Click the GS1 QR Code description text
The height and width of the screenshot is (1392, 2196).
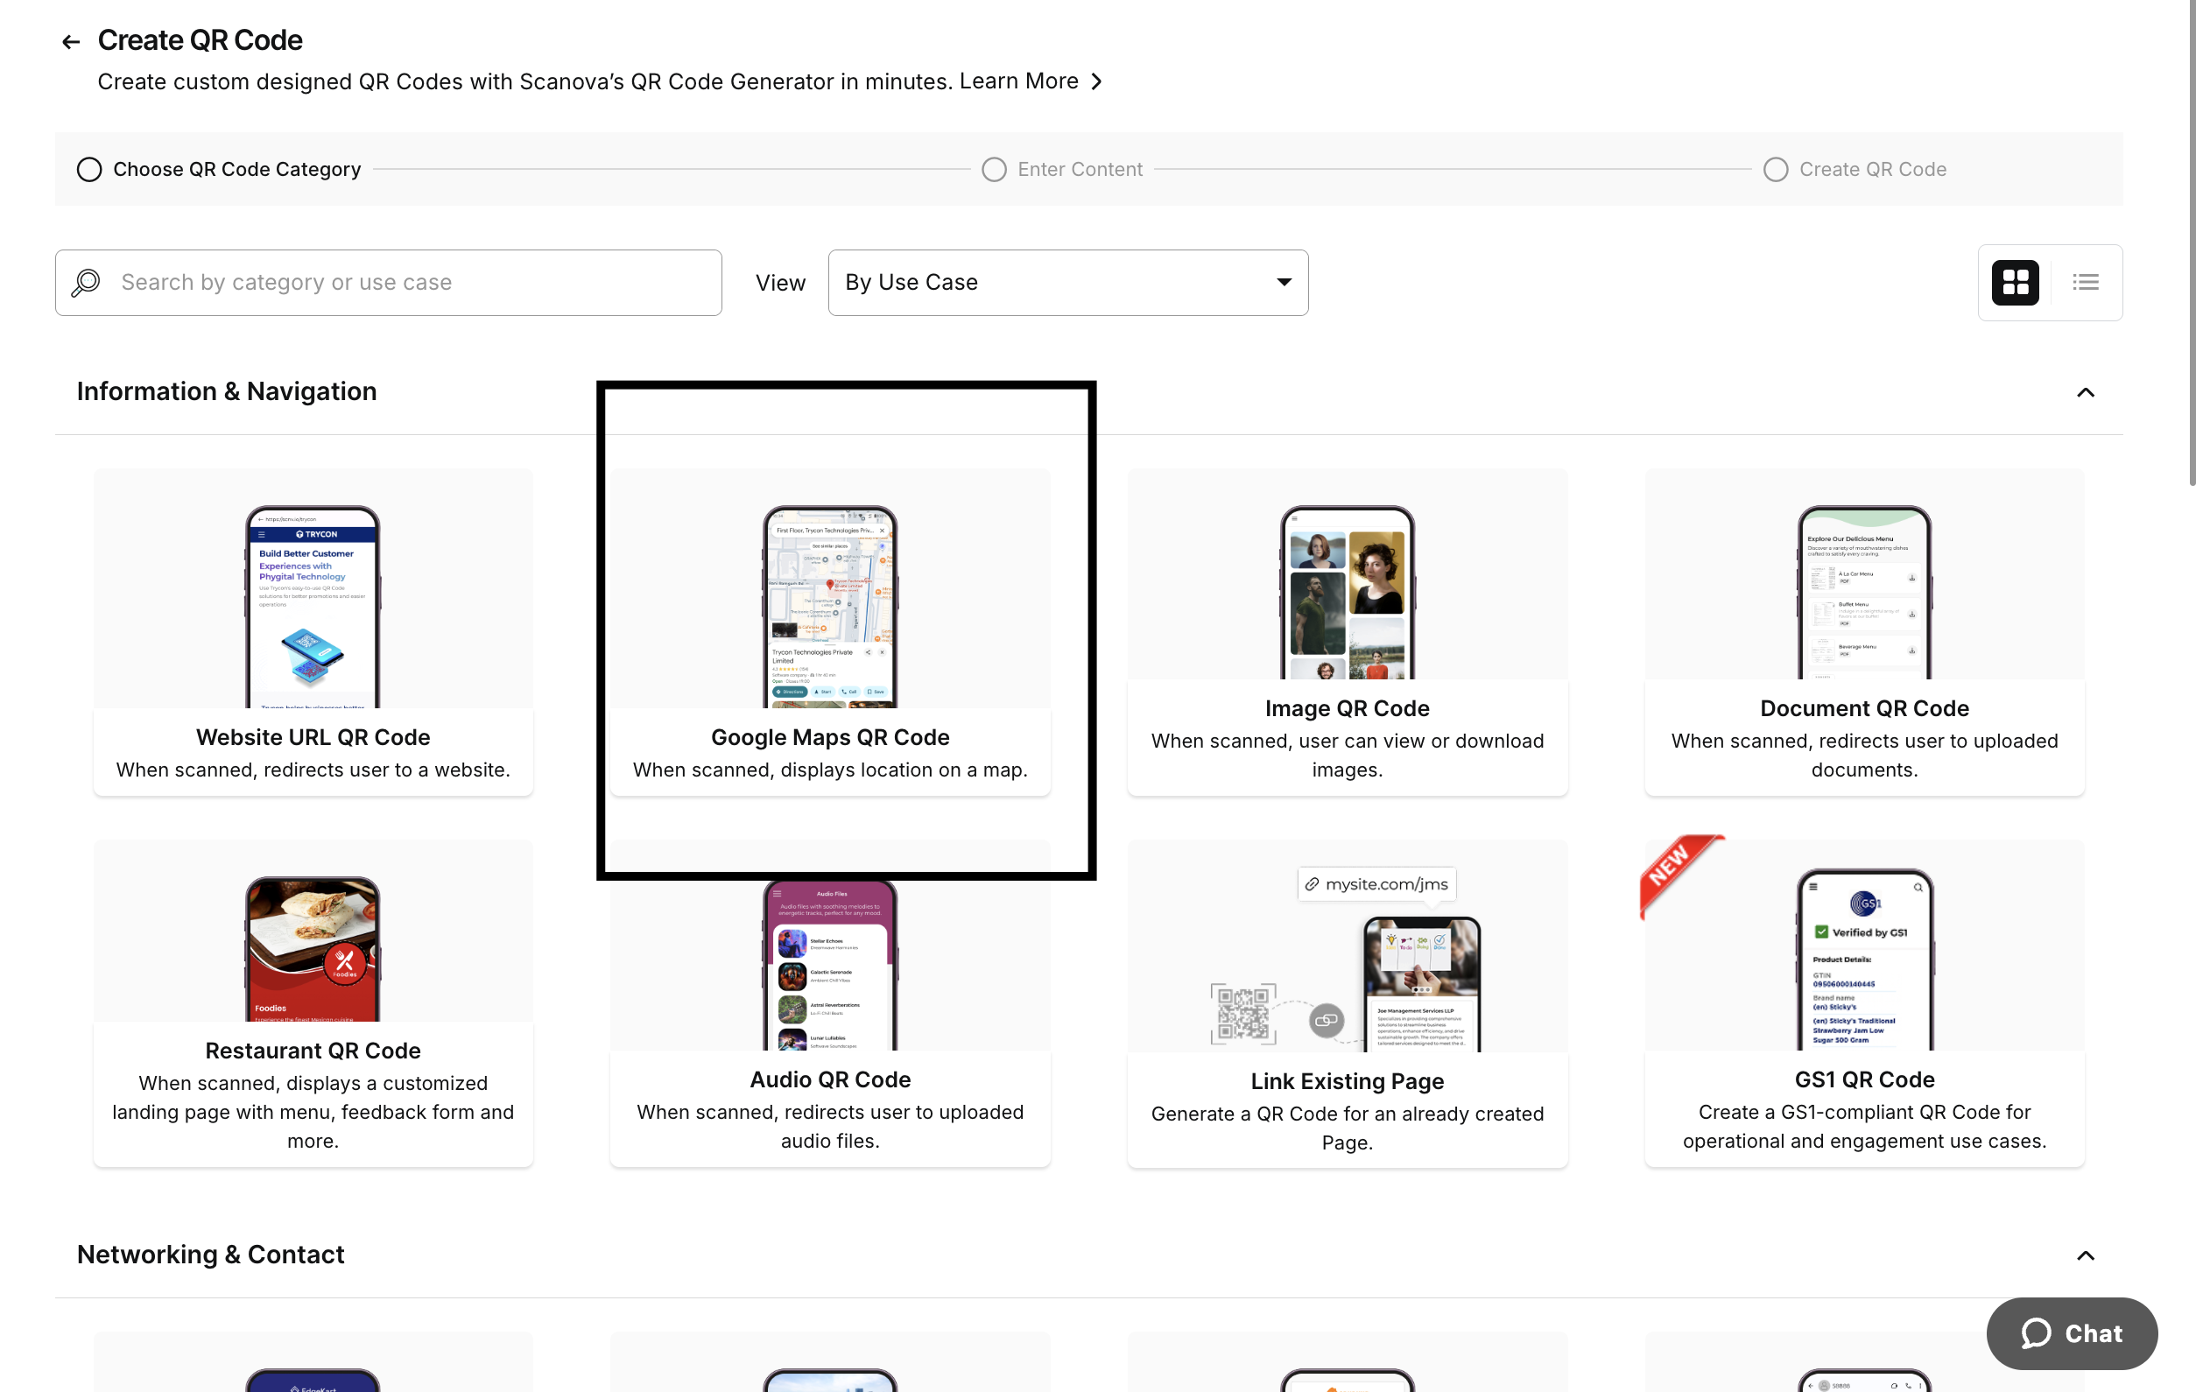(x=1864, y=1126)
